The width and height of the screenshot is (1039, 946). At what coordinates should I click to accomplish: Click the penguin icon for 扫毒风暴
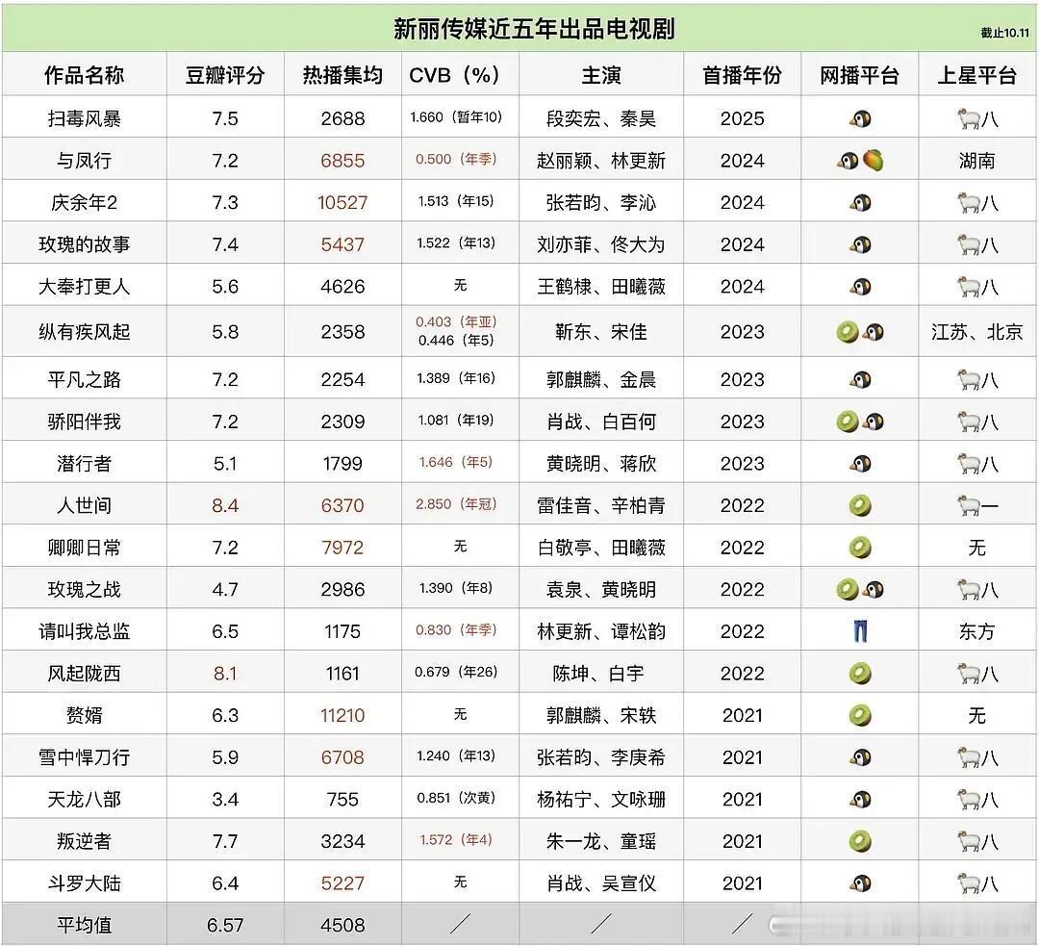[x=858, y=117]
